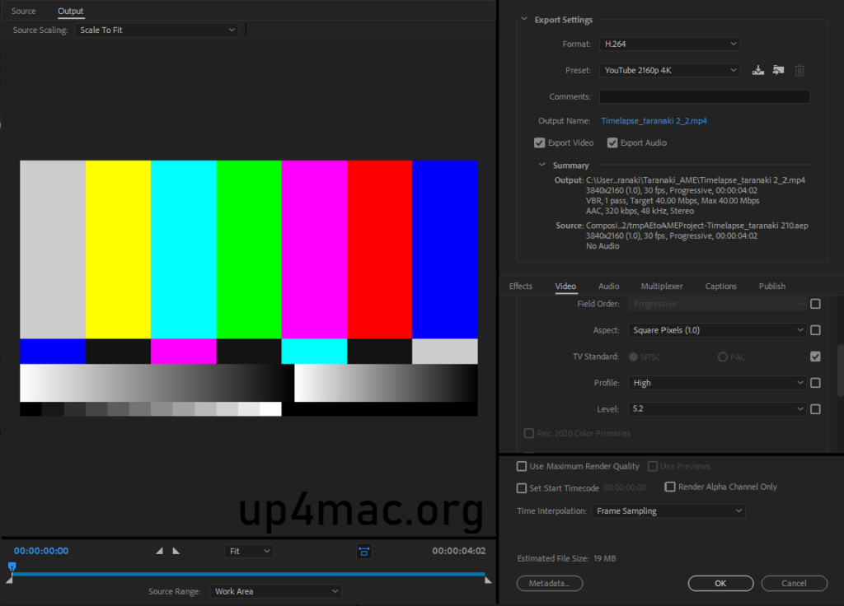Click the import preset folder icon
This screenshot has width=844, height=606.
778,70
